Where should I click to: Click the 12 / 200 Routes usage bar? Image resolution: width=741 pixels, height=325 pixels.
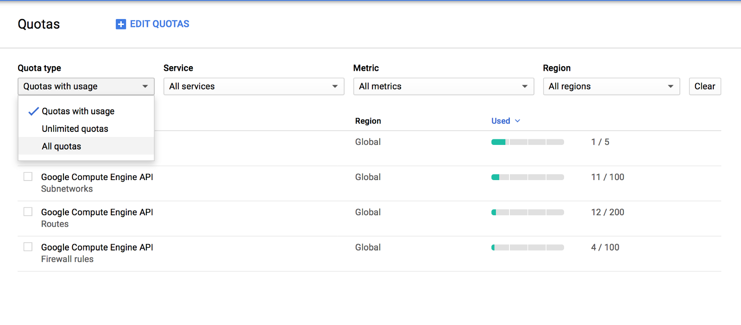click(527, 212)
